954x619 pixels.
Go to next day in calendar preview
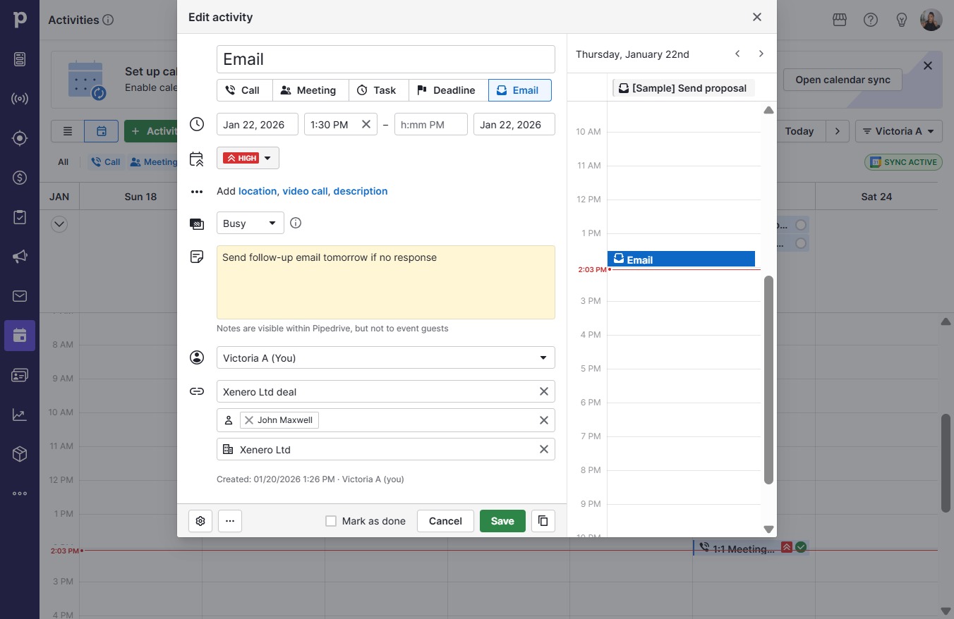[x=761, y=54]
